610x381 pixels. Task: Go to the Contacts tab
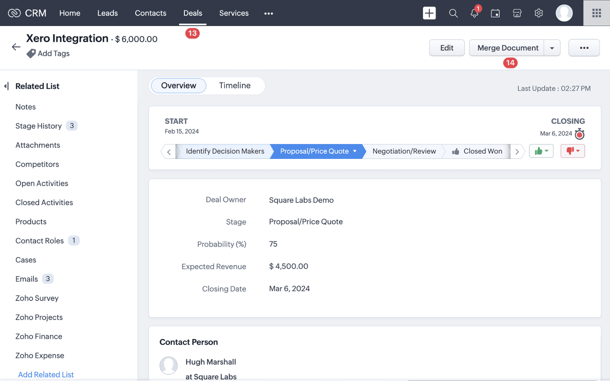coord(151,13)
